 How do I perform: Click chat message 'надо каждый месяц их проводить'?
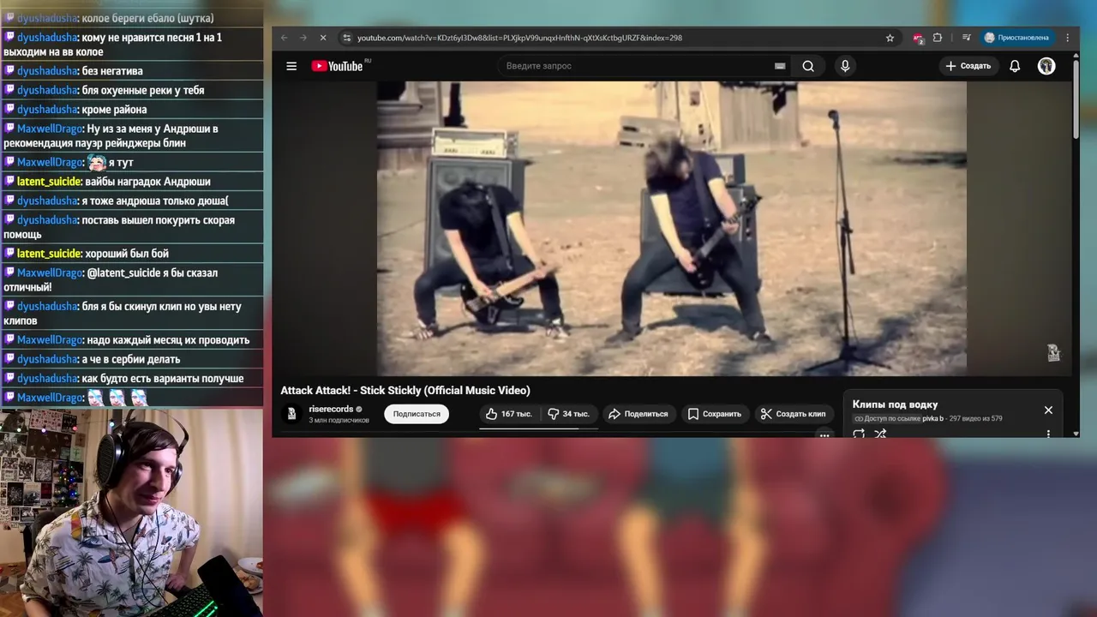point(168,340)
